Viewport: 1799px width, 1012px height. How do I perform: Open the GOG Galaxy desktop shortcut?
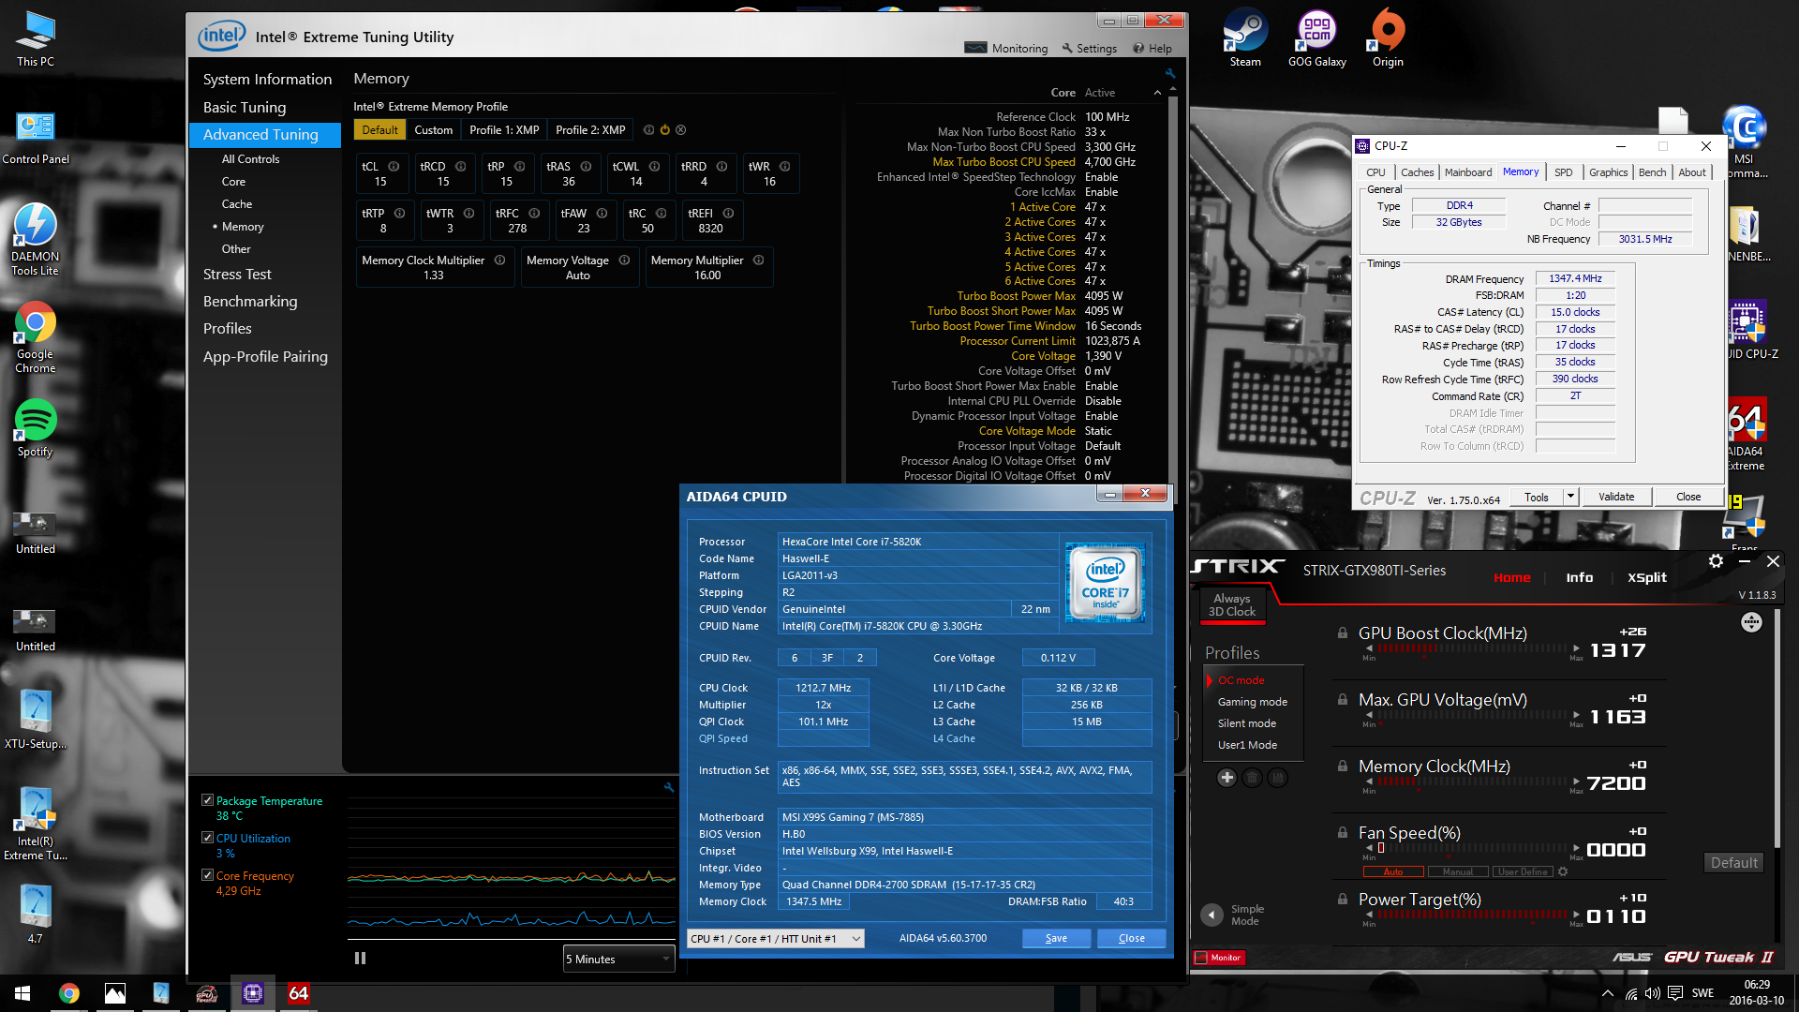1316,37
